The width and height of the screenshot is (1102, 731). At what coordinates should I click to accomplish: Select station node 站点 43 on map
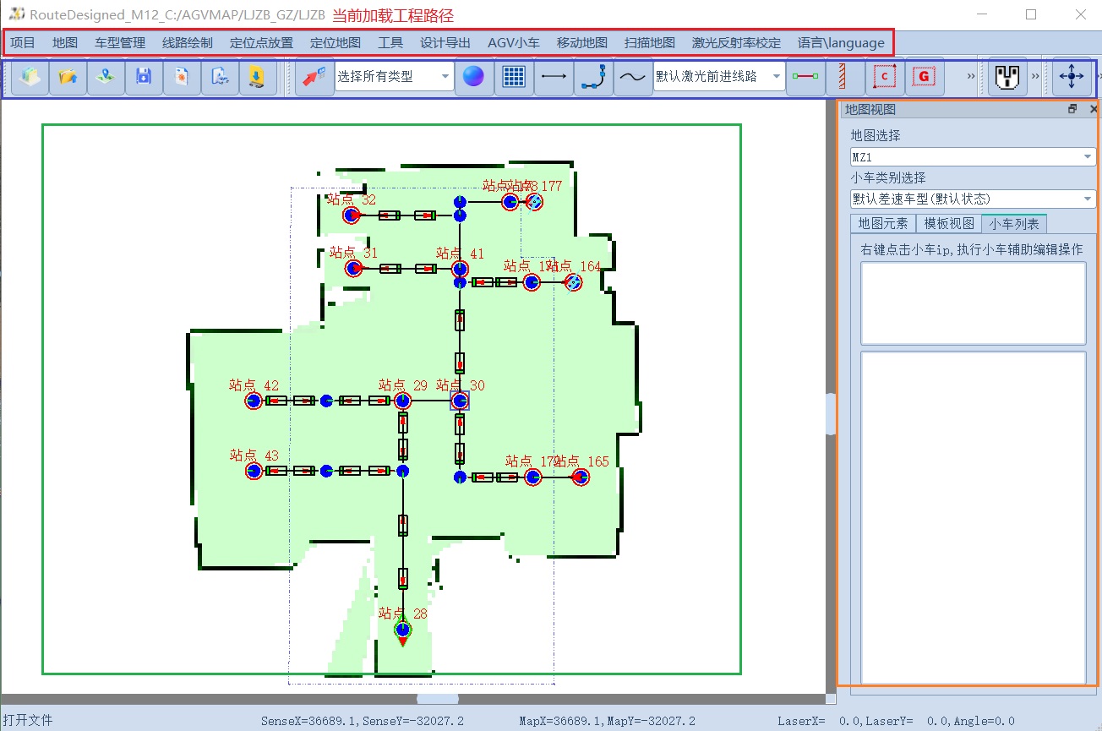253,471
